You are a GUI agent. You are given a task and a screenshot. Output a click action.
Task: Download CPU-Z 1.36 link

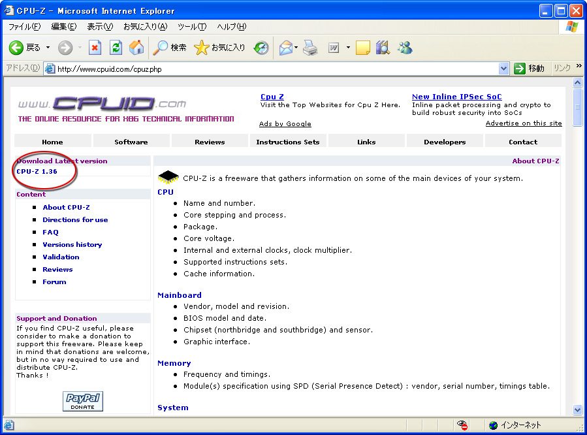37,172
